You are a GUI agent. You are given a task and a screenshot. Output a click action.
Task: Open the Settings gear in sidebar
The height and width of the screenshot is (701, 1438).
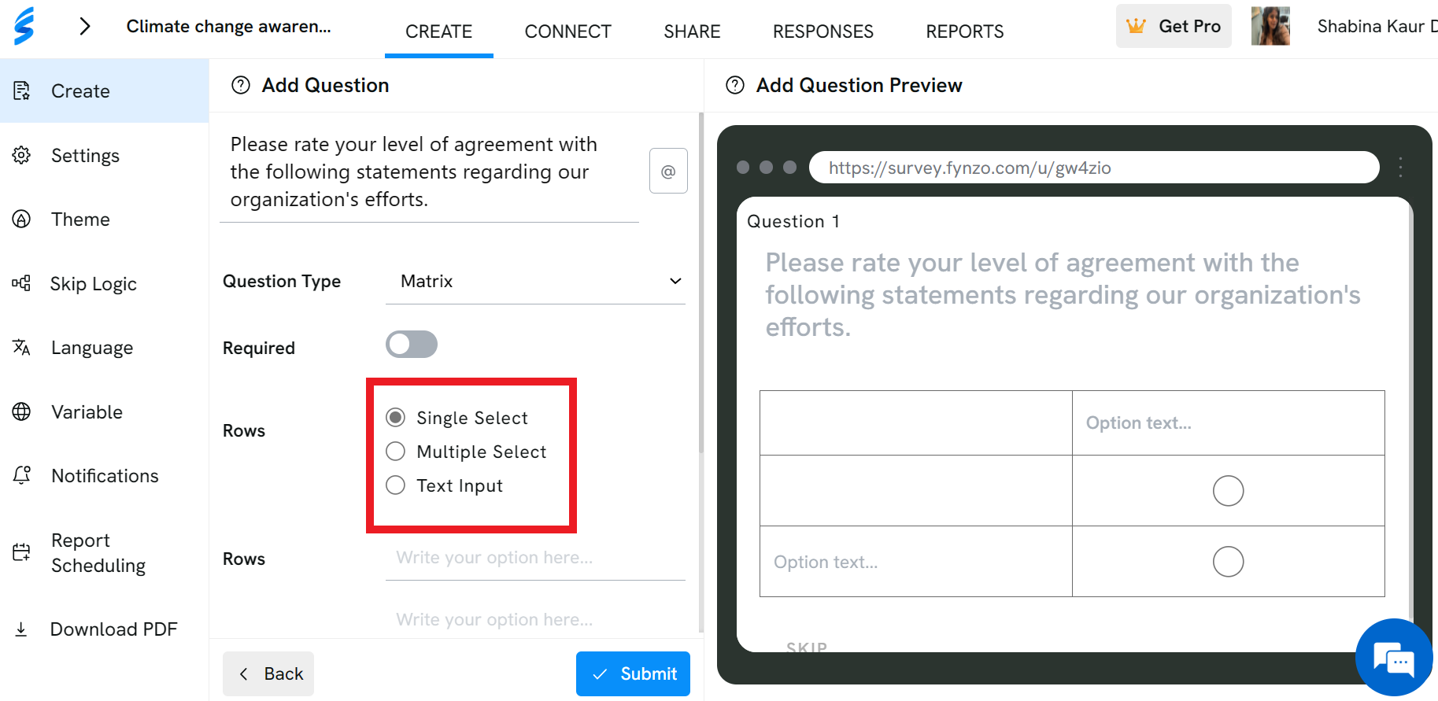click(x=21, y=155)
